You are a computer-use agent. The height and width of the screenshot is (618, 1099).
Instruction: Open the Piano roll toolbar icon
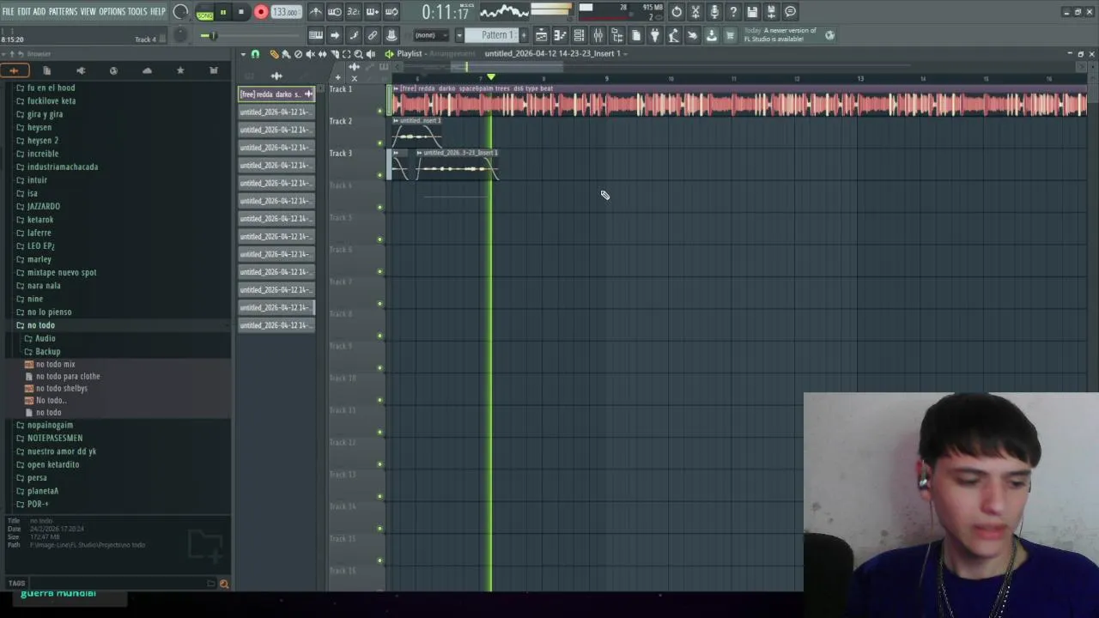click(560, 35)
